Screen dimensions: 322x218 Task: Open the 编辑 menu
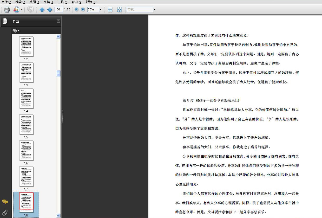(x=21, y=2)
